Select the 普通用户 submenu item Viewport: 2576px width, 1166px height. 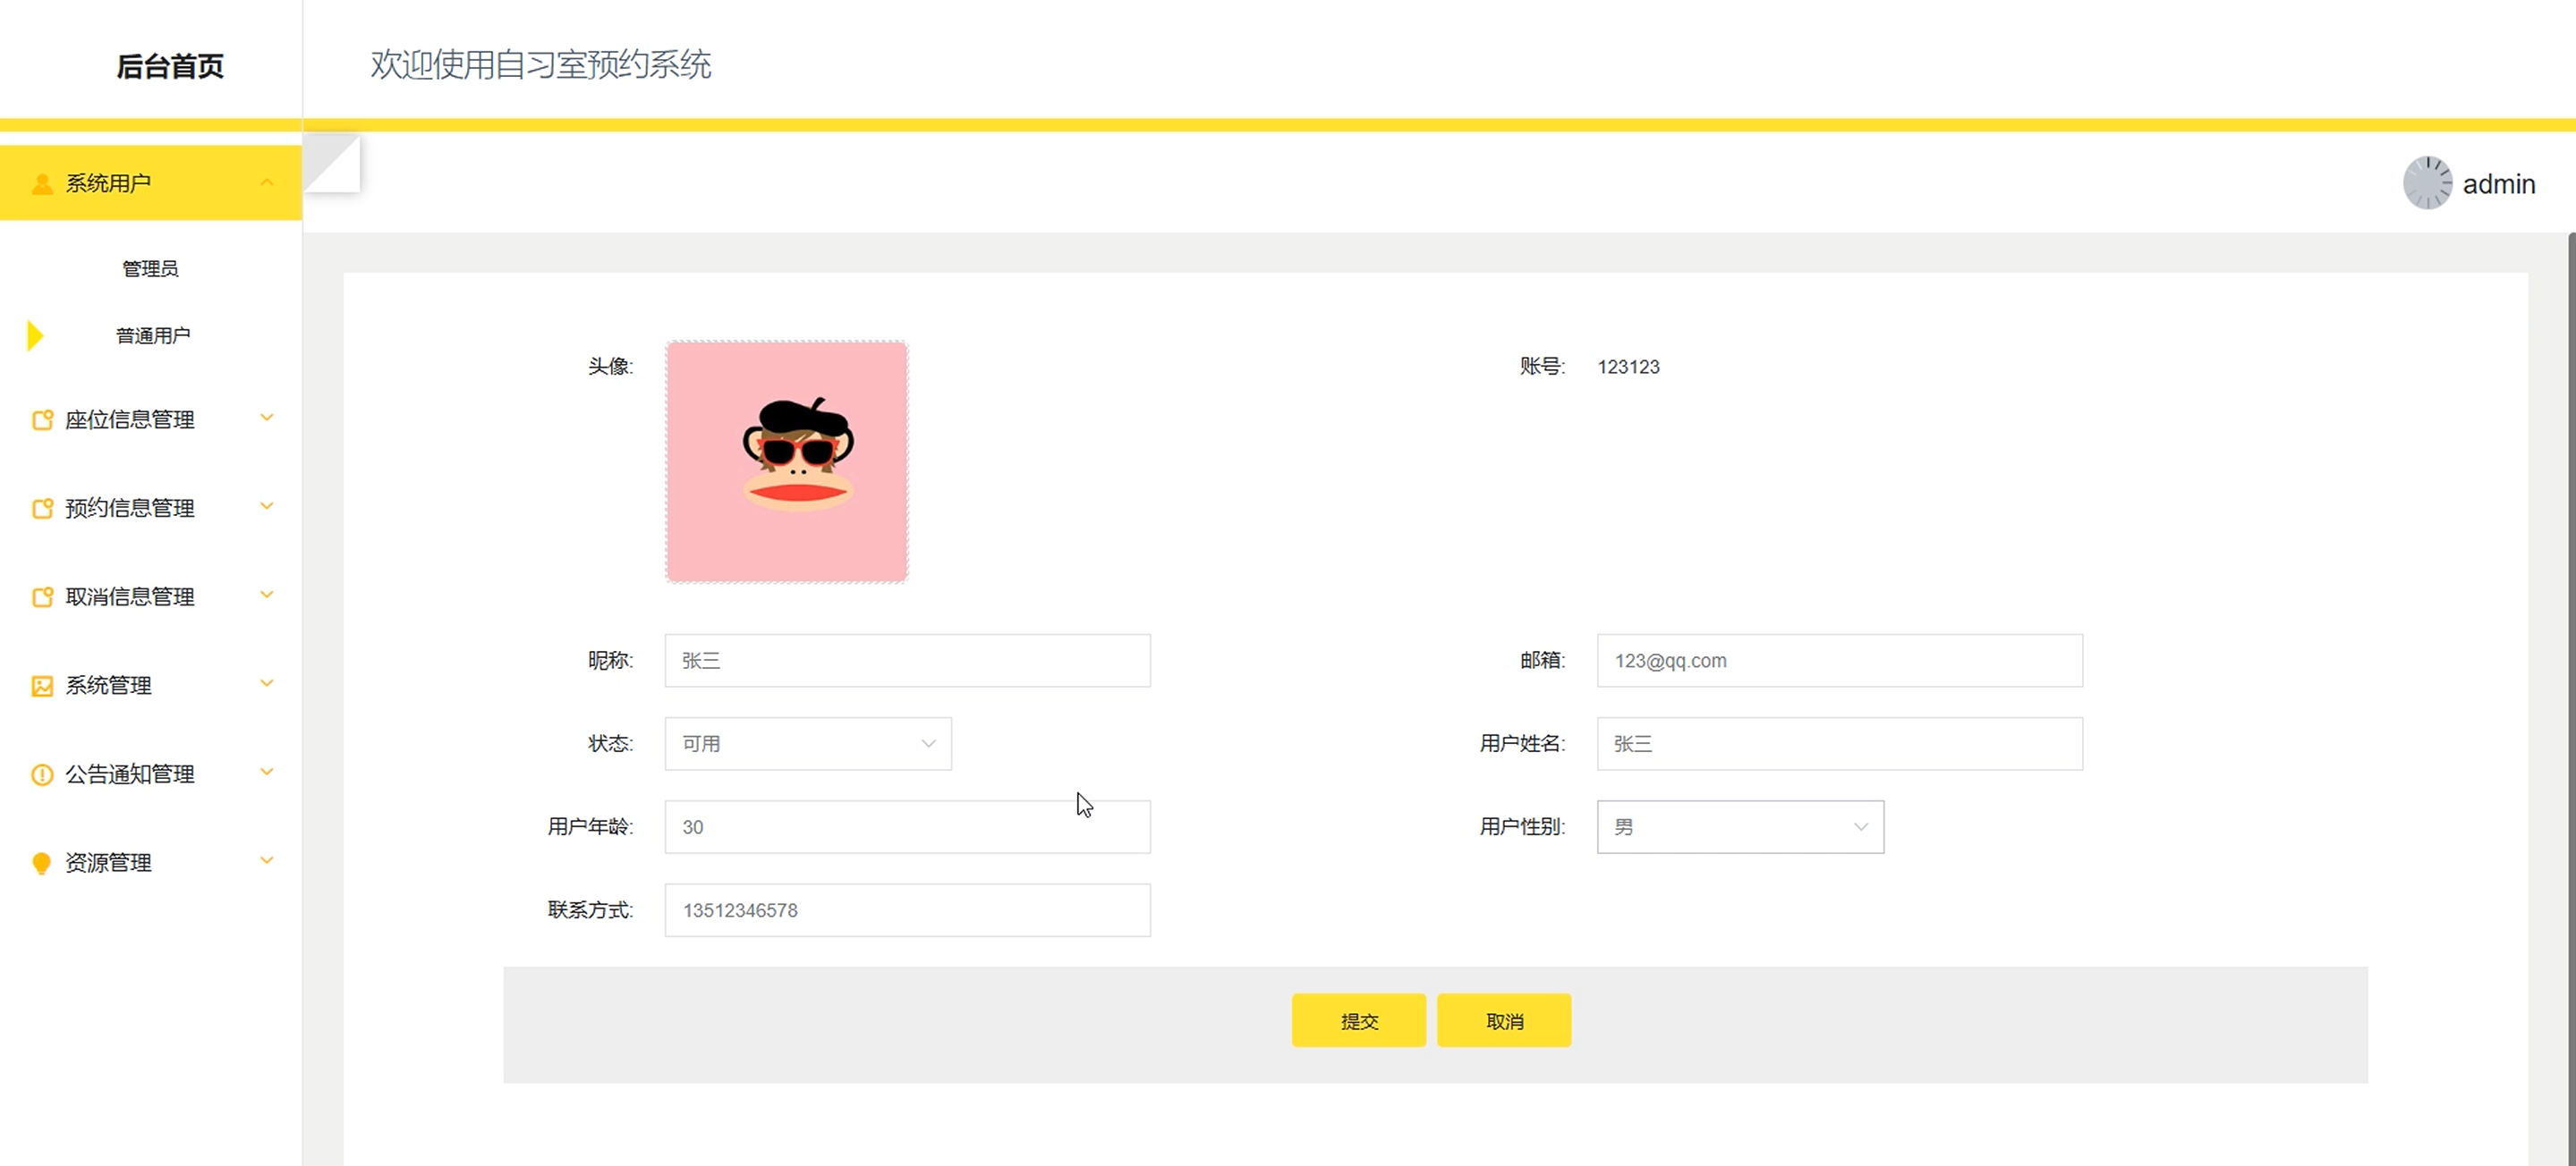point(152,335)
